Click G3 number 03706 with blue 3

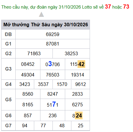[x=52, y=64]
